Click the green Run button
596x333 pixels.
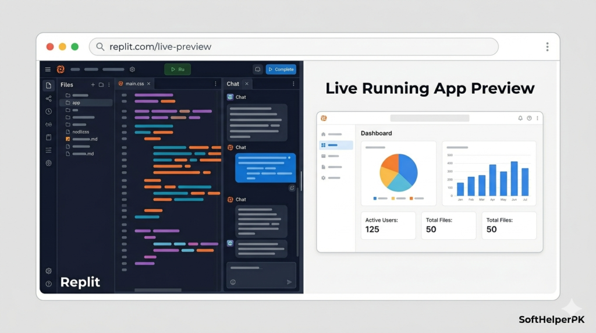[178, 69]
